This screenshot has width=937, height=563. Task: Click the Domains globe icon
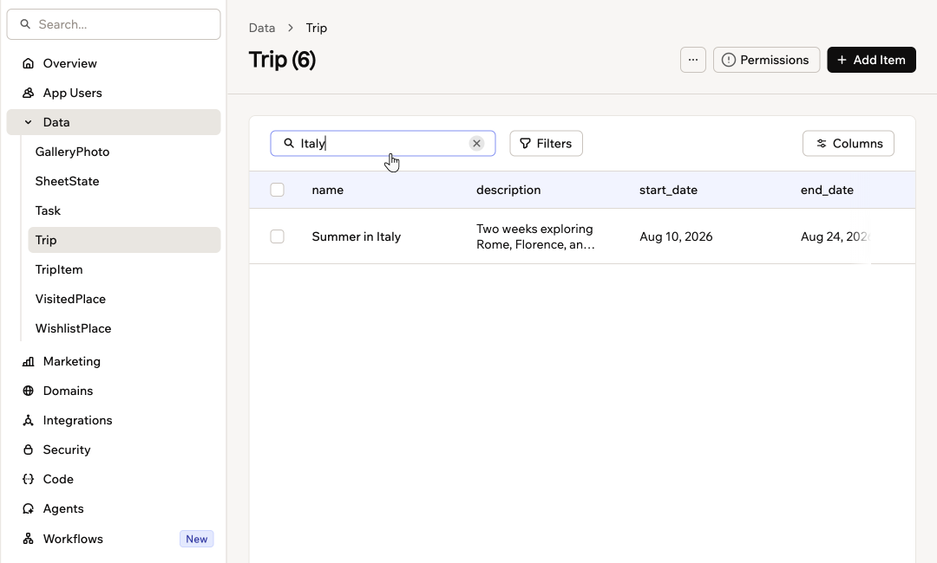(28, 391)
